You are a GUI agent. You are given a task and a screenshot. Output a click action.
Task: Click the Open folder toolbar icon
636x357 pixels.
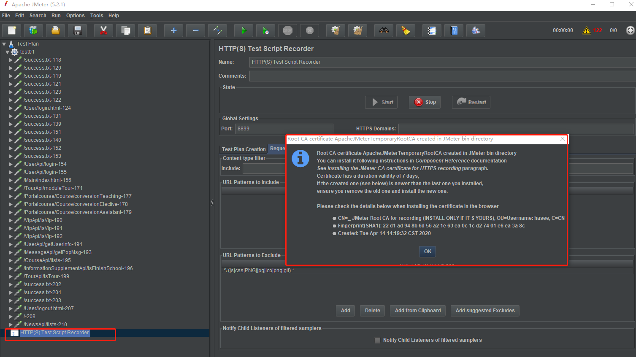55,30
